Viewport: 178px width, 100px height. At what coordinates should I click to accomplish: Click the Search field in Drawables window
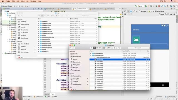pos(139,48)
